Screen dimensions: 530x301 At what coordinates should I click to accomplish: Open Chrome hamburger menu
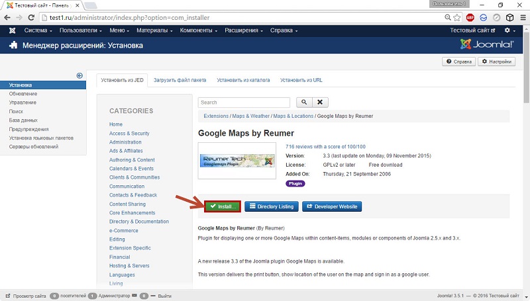523,18
